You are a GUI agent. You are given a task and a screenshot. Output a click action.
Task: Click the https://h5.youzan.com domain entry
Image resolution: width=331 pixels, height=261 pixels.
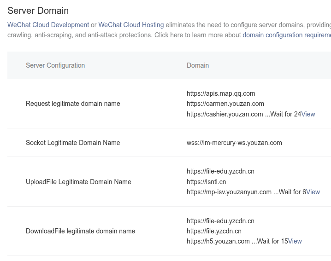pos(218,241)
